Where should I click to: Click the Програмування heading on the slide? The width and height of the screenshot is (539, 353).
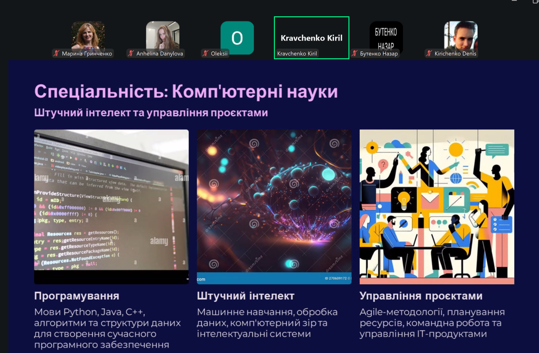tap(77, 296)
